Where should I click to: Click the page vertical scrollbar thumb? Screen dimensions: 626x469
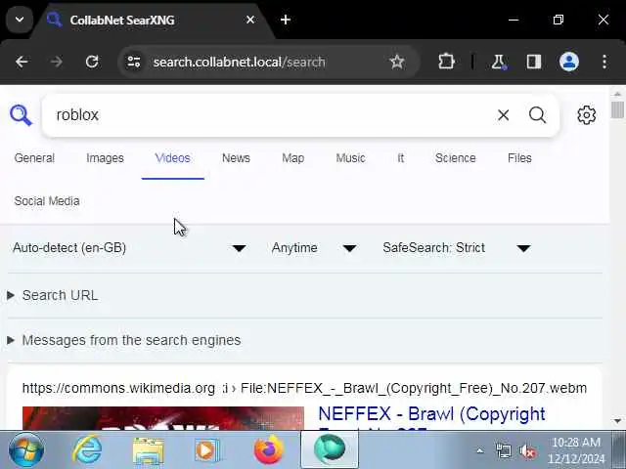tap(617, 109)
